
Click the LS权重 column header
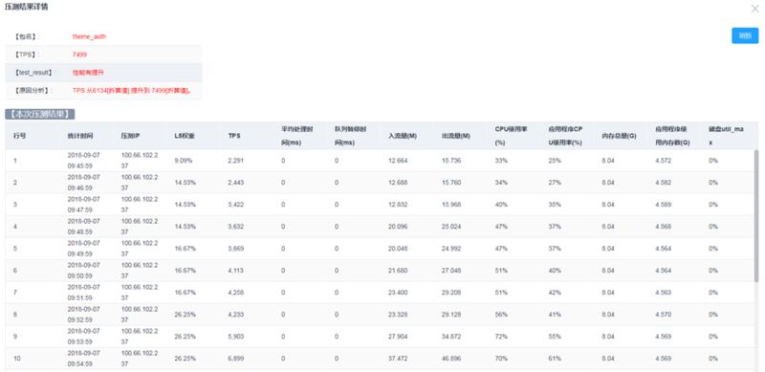click(x=185, y=136)
